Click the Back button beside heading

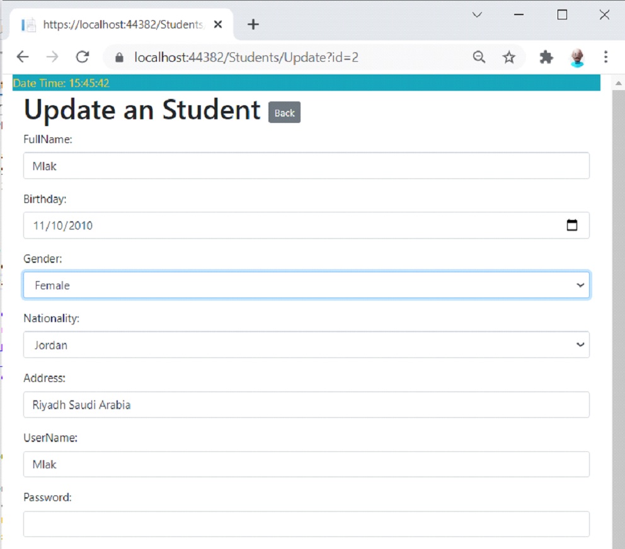coord(284,112)
